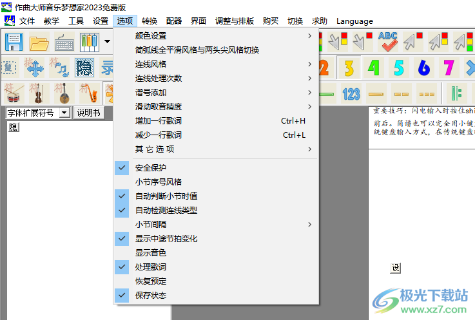Image resolution: width=475 pixels, height=320 pixels.
Task: Click the music note convert arrows icon
Action: 60,68
